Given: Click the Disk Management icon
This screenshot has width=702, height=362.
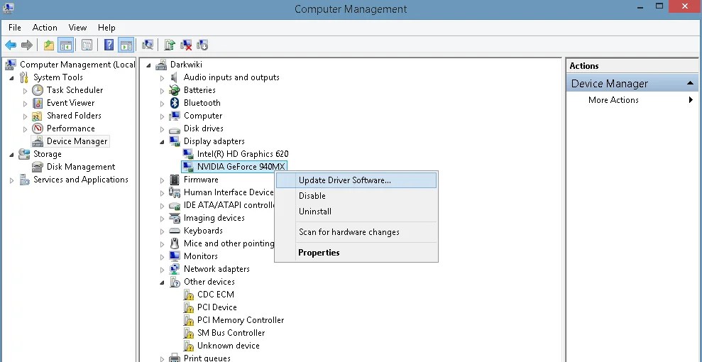Looking at the screenshot, I should 38,167.
